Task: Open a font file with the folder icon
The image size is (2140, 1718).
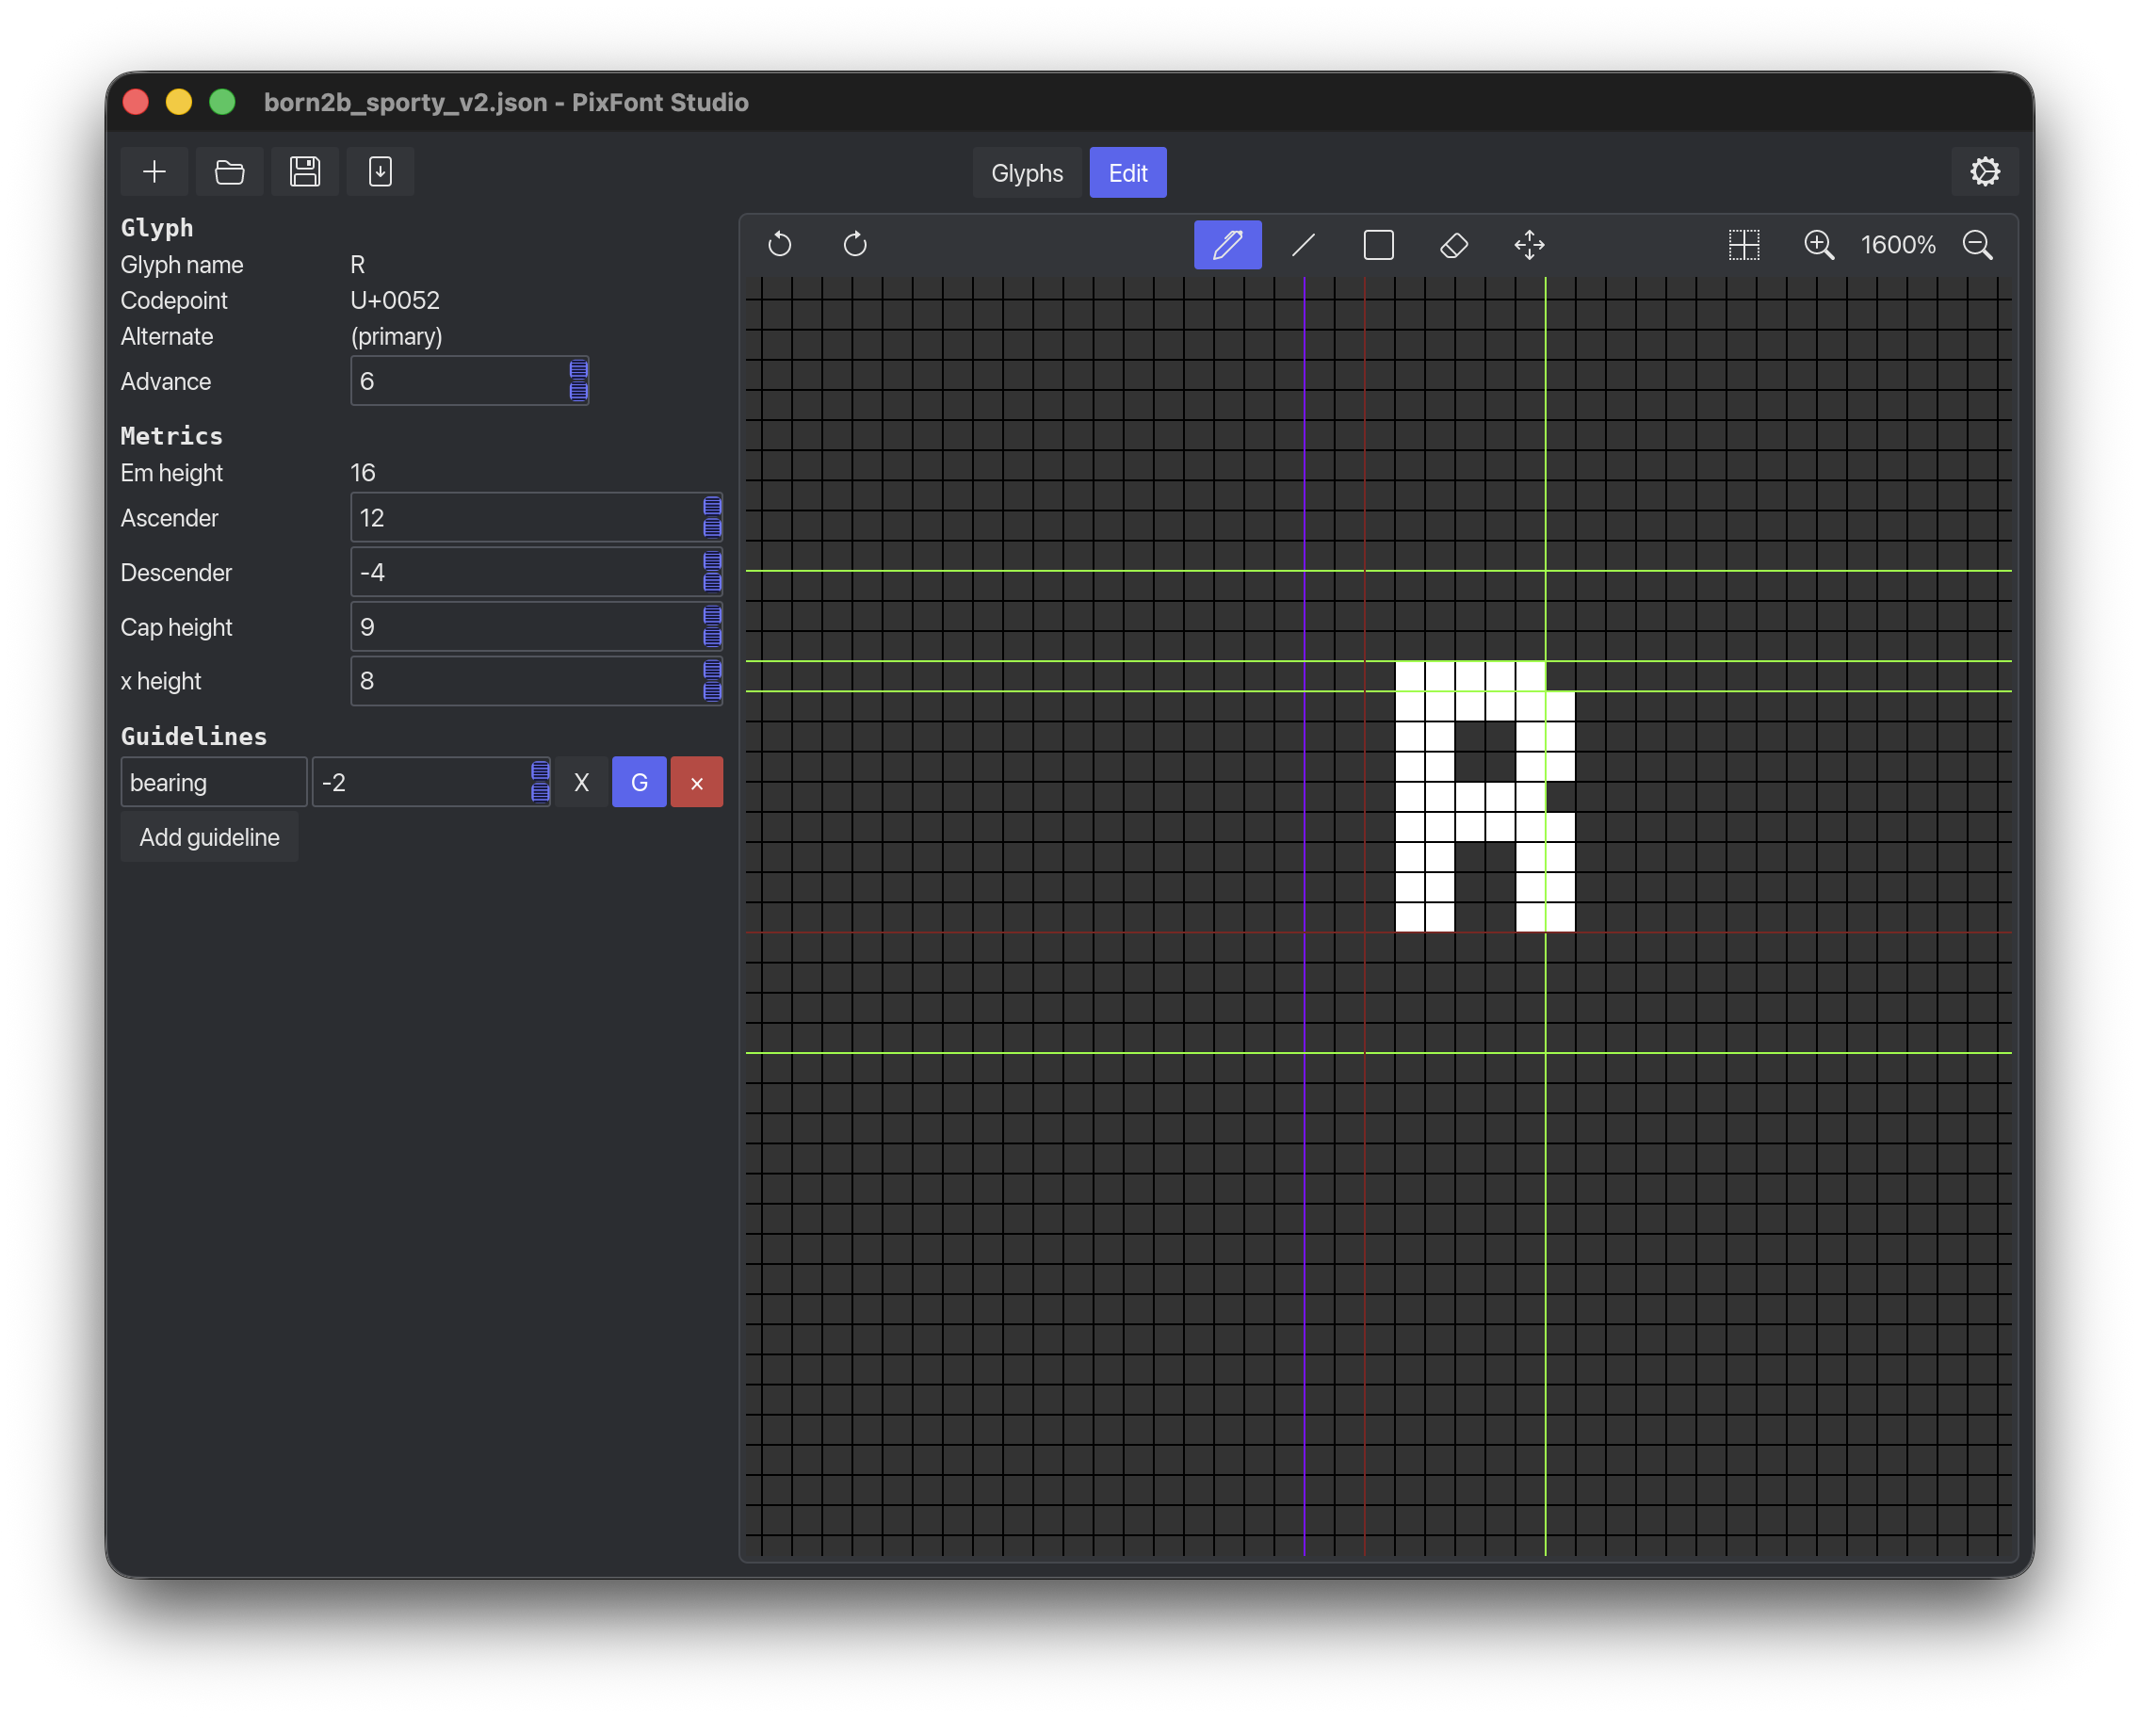Action: coord(229,171)
